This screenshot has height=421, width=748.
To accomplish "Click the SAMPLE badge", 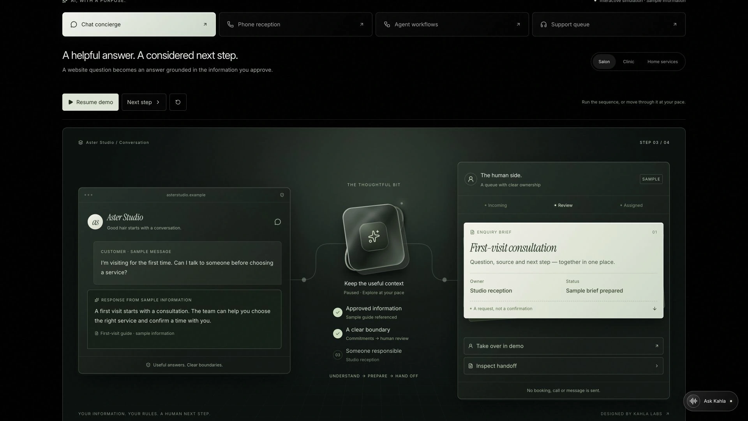I will click(651, 179).
